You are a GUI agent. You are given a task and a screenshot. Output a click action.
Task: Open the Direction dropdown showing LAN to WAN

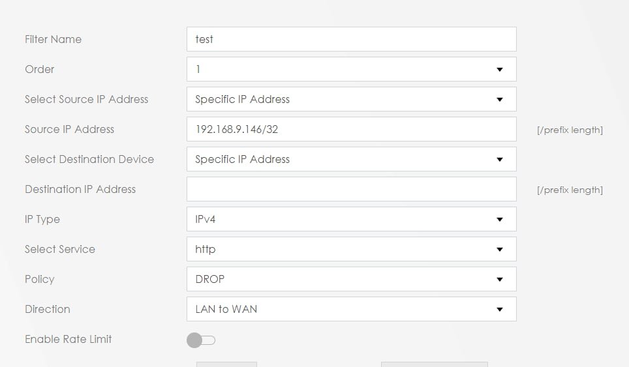(352, 309)
